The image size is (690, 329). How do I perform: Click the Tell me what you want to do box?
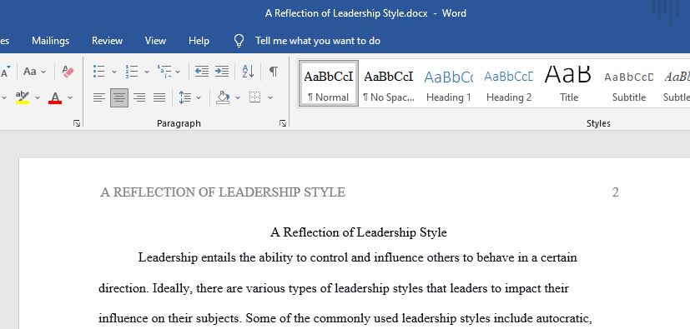click(318, 41)
